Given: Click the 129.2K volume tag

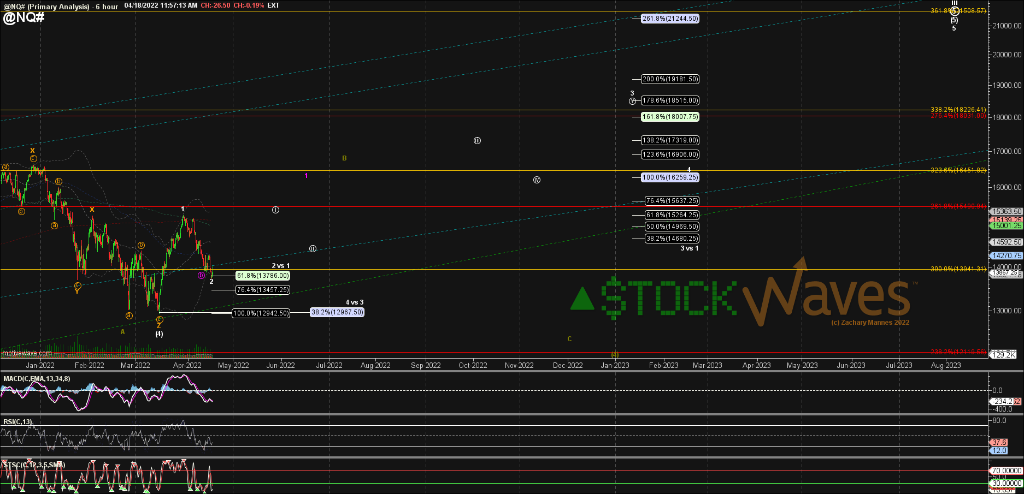Looking at the screenshot, I should point(1004,355).
